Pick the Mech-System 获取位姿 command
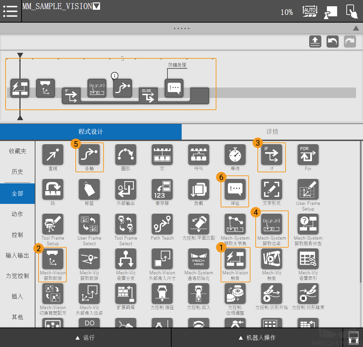 (272, 224)
